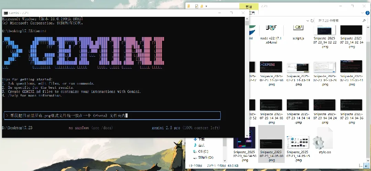Click 'Ask questions, edit files, or run commands' tip
The height and width of the screenshot is (171, 371).
[48, 84]
